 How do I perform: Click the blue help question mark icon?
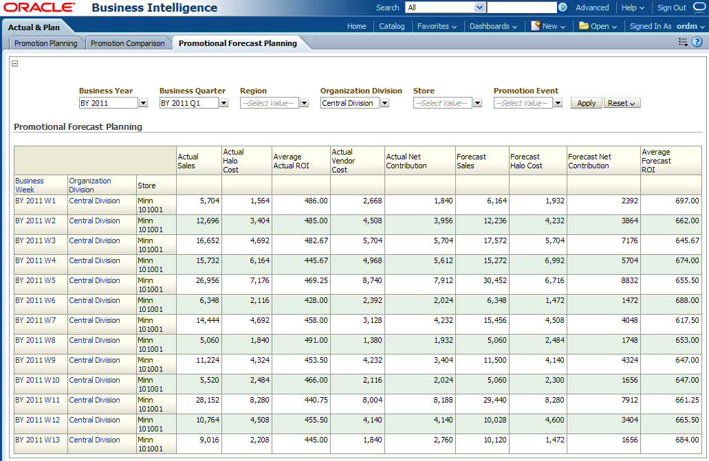pyautogui.click(x=697, y=42)
